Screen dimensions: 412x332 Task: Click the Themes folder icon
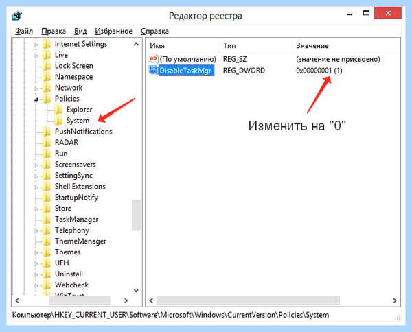(47, 252)
